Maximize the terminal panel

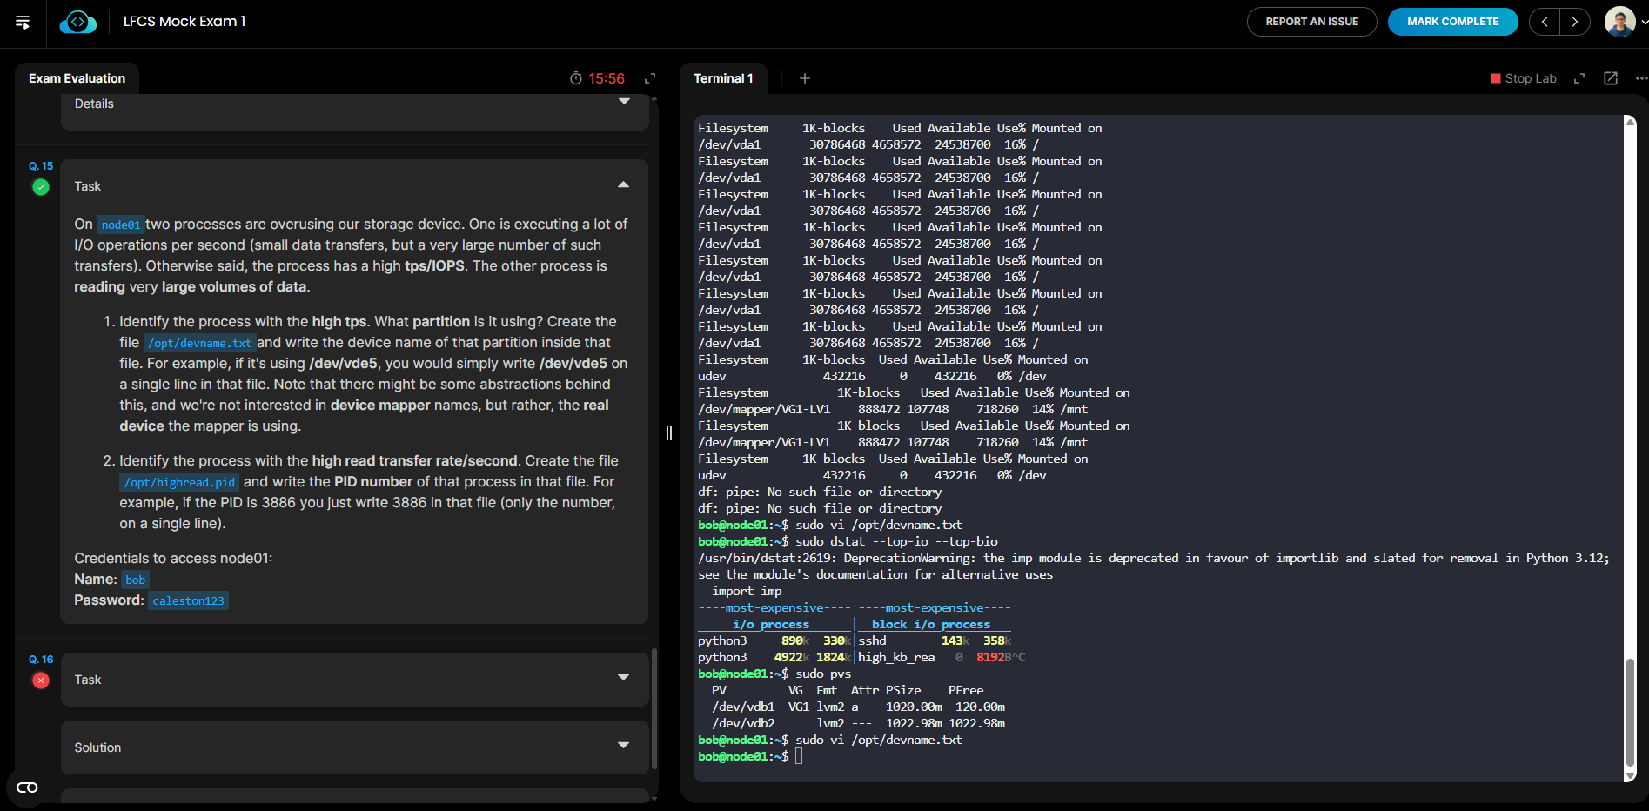click(x=1579, y=78)
